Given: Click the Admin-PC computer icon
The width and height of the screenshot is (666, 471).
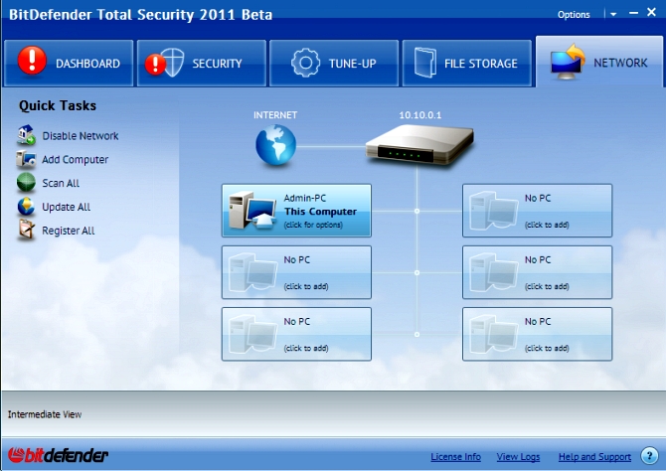Looking at the screenshot, I should point(251,210).
